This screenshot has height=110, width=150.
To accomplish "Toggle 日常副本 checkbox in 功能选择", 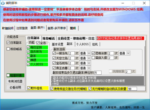I will (8, 43).
